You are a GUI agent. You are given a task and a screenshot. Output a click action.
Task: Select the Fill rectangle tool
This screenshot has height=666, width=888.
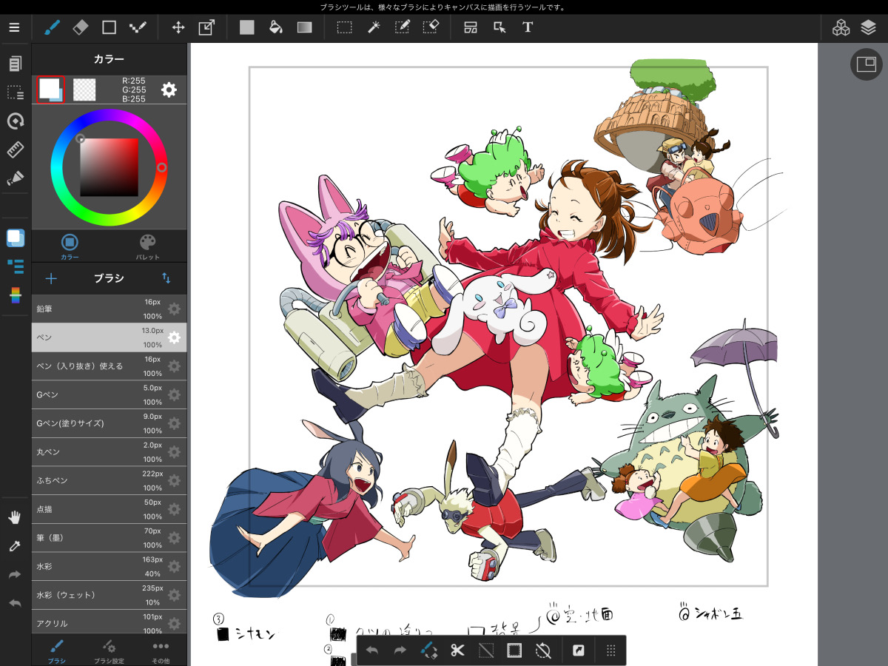click(247, 28)
